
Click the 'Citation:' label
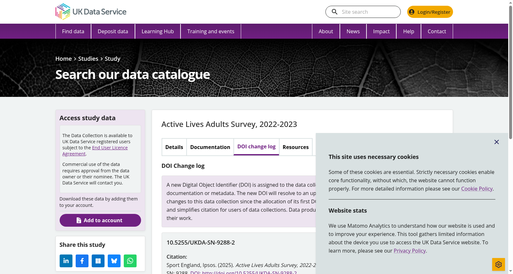coord(177,257)
